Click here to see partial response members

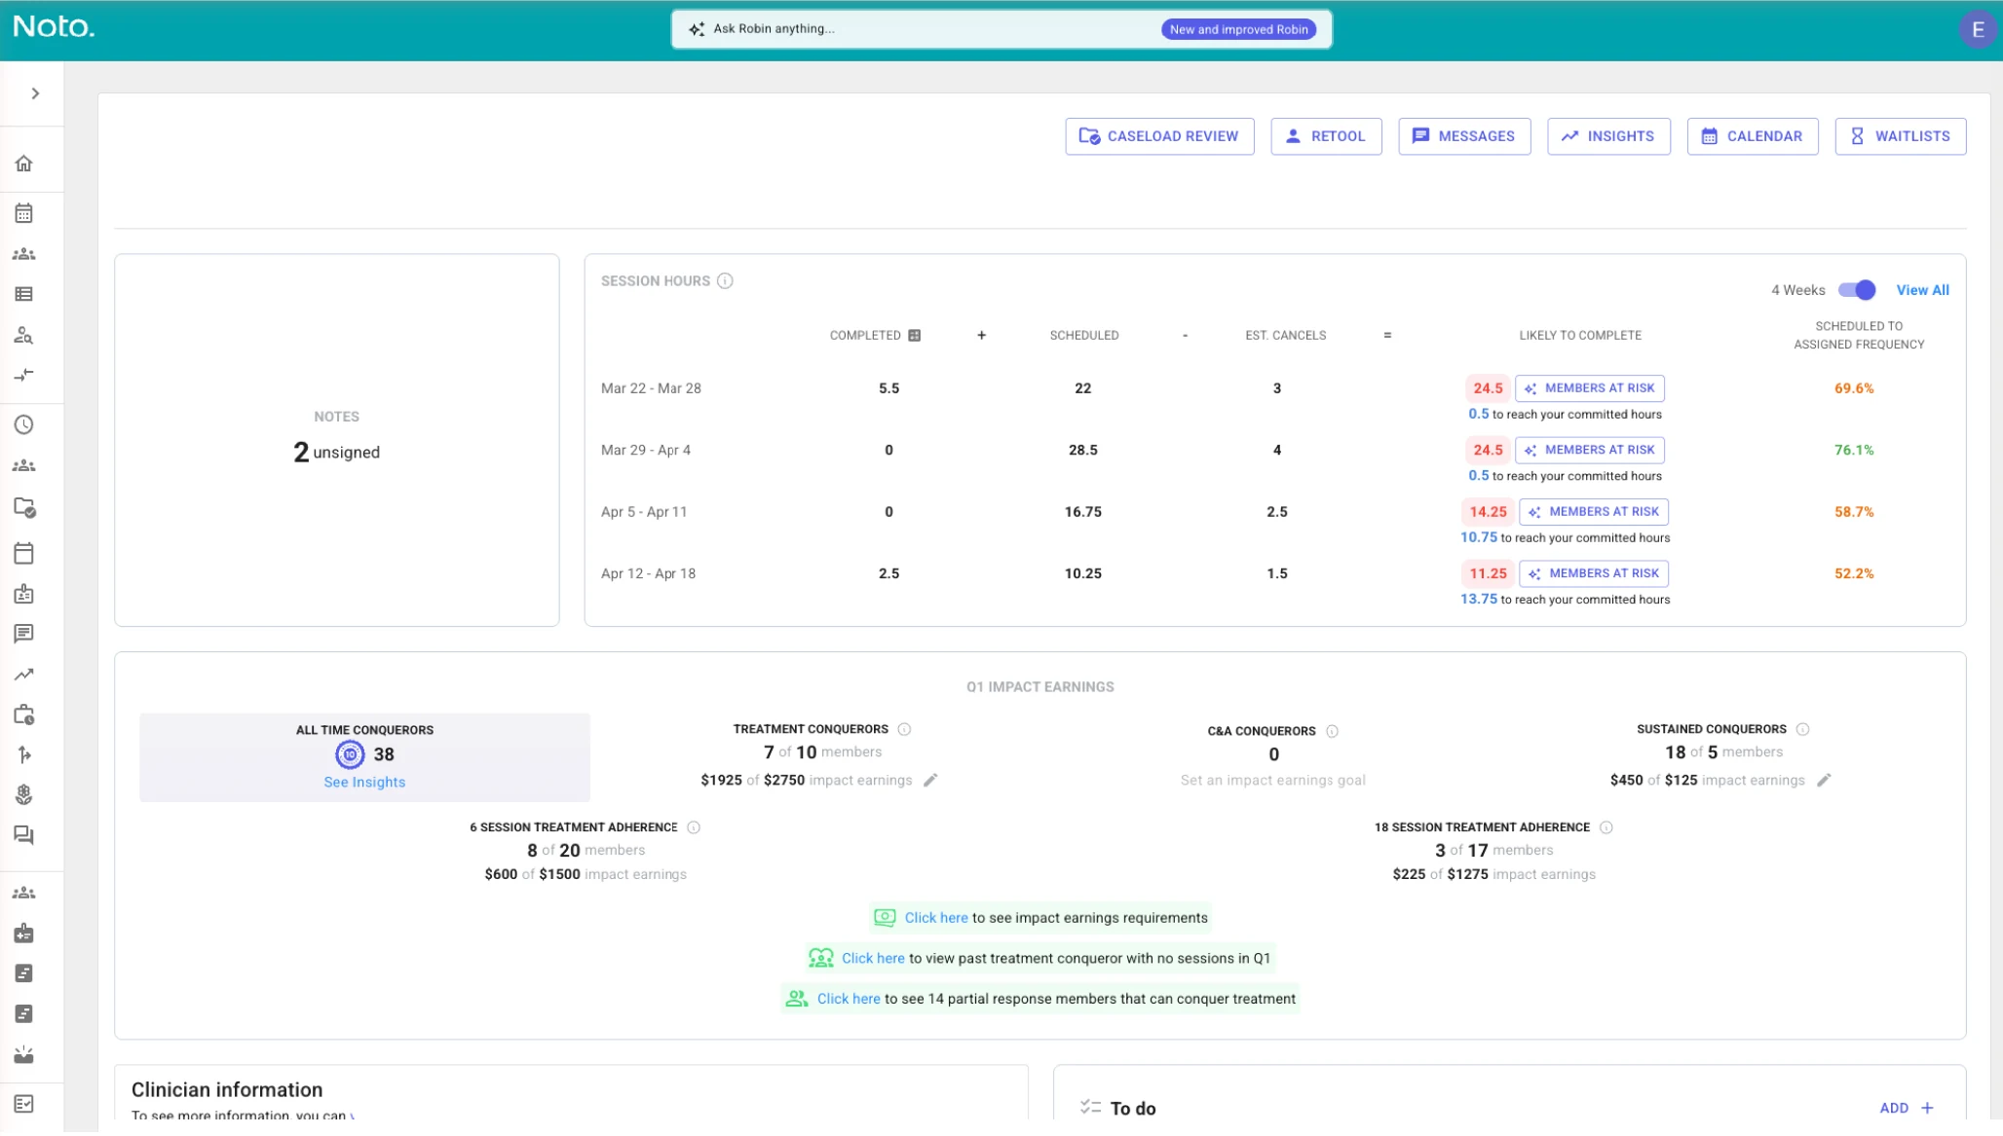[x=849, y=999]
